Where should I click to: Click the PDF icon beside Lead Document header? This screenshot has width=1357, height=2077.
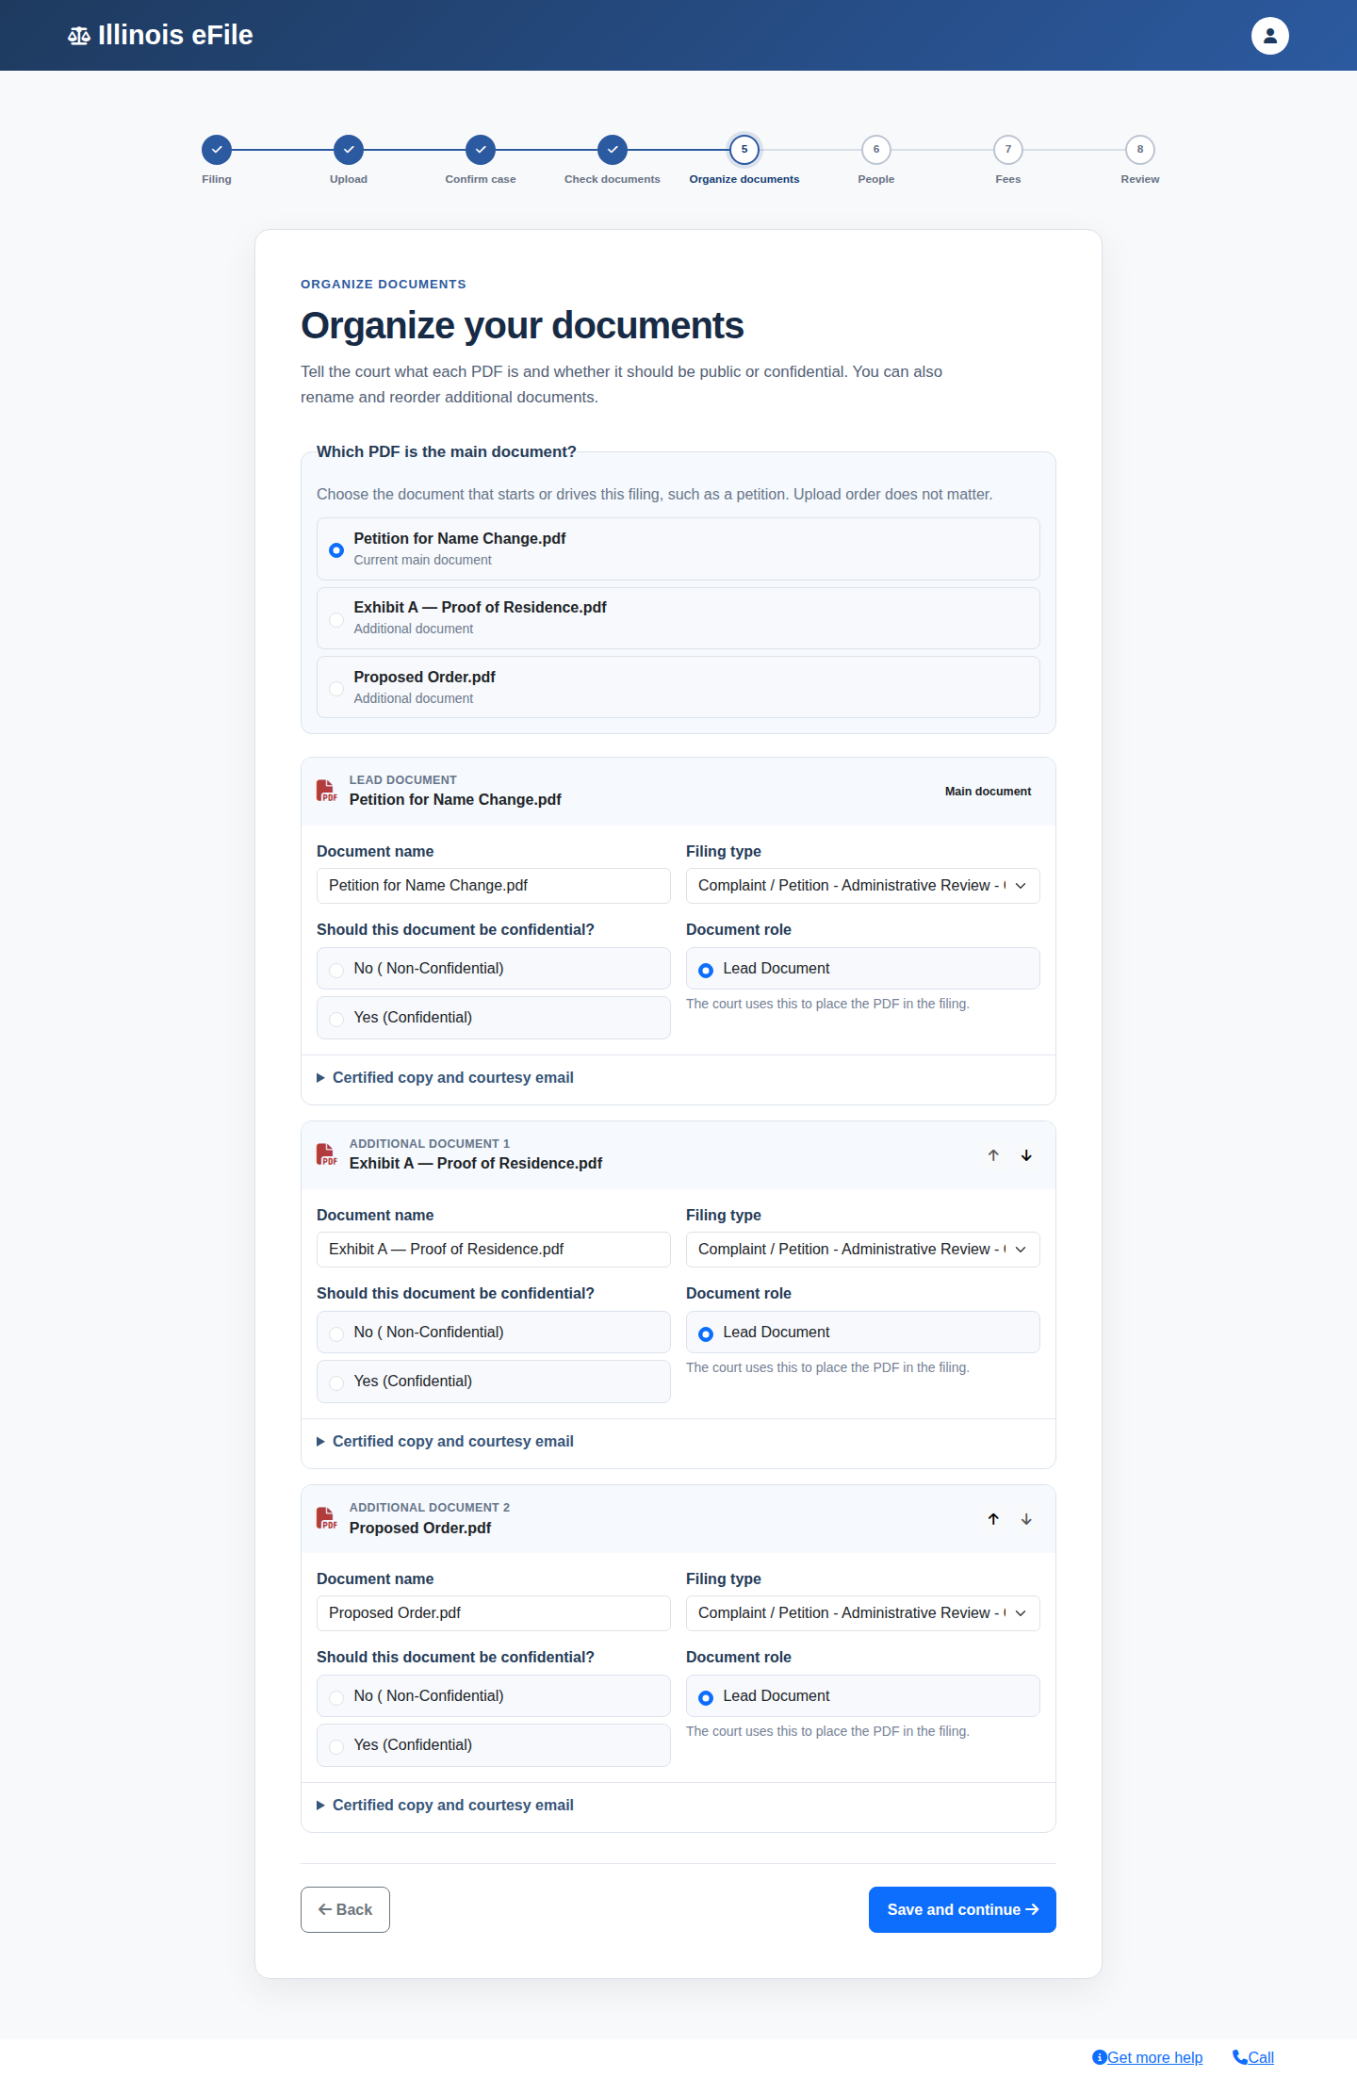click(x=326, y=791)
